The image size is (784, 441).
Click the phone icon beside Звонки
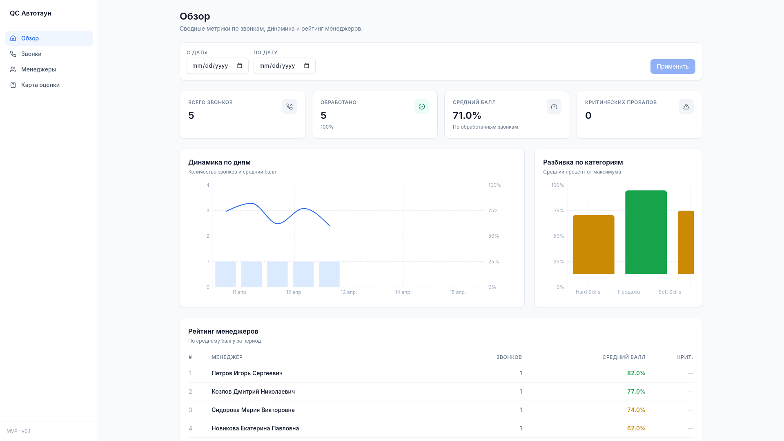(13, 54)
